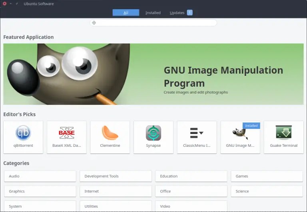
Task: Focus the application search field
Action: coord(153,23)
